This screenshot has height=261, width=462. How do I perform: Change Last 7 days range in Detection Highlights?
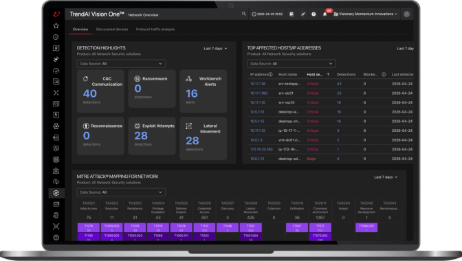click(215, 49)
